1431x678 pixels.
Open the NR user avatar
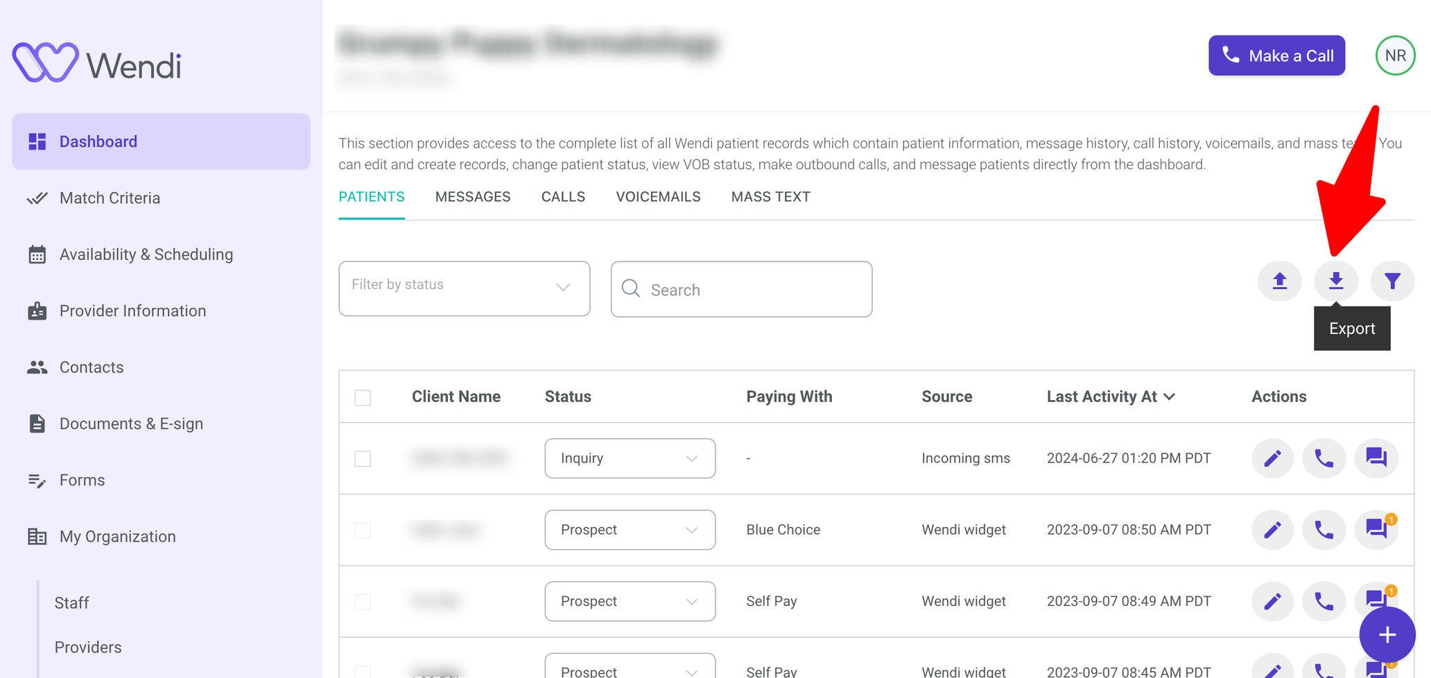point(1395,55)
